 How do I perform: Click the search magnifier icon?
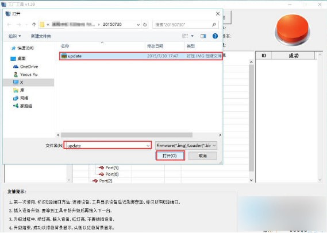point(214,25)
